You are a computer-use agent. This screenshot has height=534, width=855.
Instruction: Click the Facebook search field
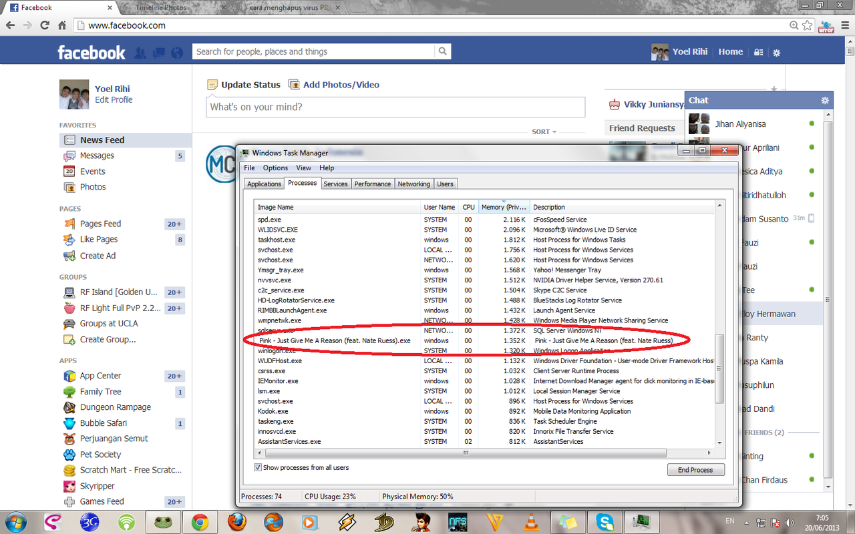[x=314, y=51]
